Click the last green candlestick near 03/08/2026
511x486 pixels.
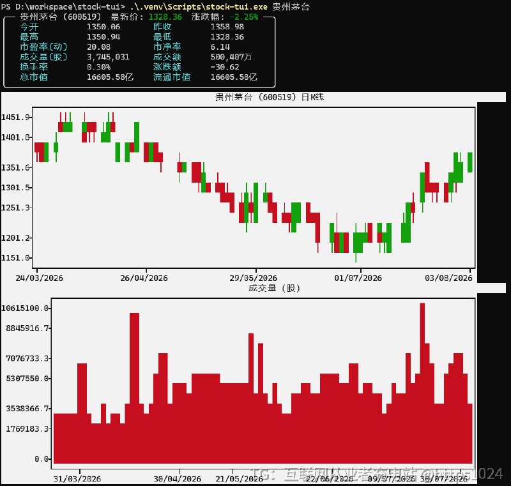click(470, 162)
